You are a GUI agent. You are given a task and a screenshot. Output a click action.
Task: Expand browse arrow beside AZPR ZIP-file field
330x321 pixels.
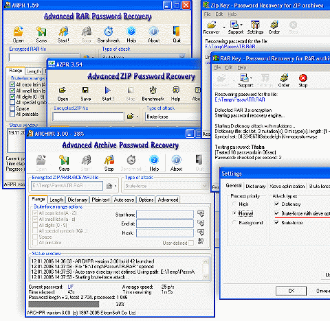137,117
